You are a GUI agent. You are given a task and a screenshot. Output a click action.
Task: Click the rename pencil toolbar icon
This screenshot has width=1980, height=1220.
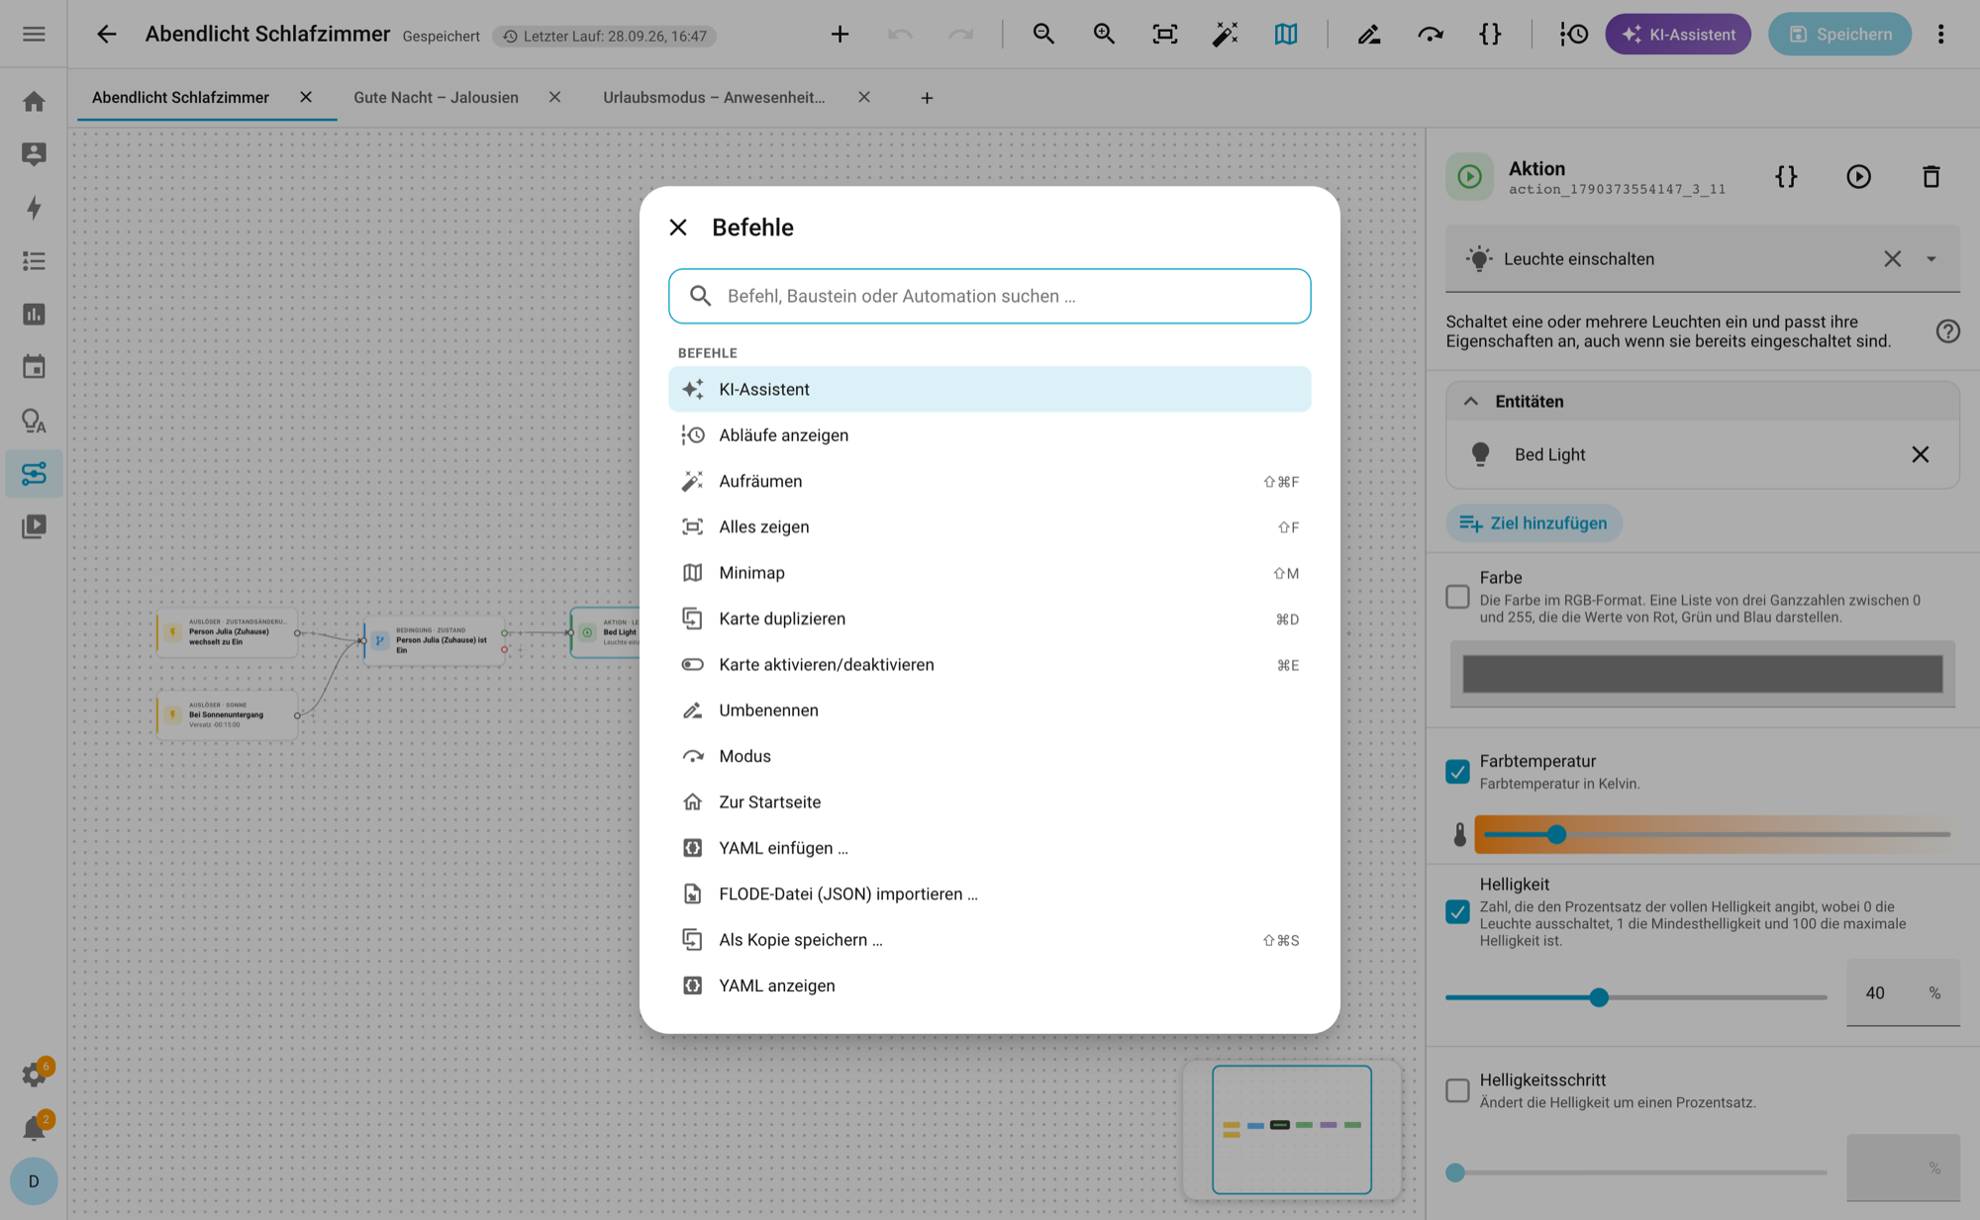click(1369, 35)
